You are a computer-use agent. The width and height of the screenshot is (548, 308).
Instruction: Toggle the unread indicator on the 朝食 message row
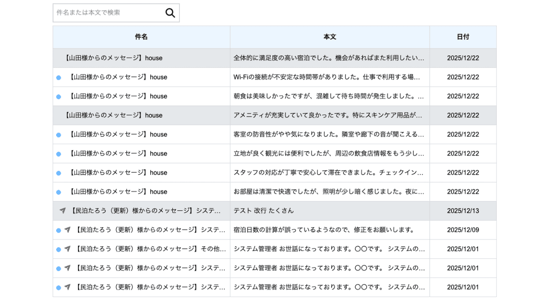[58, 96]
